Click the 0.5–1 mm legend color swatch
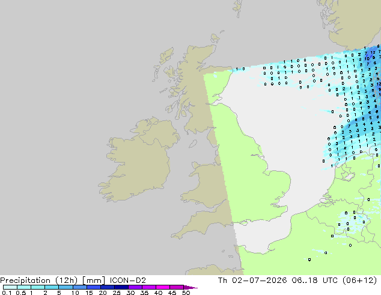The image size is (381, 295). coord(24,287)
